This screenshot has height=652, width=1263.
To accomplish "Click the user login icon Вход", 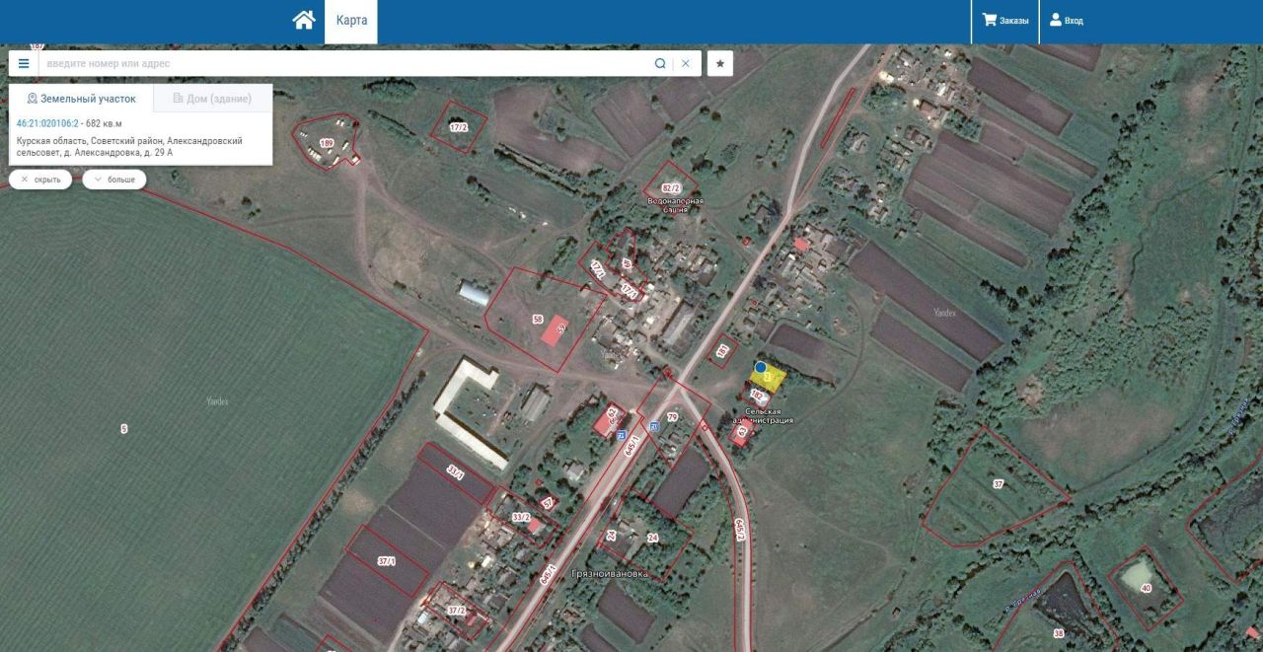I will tap(1066, 21).
